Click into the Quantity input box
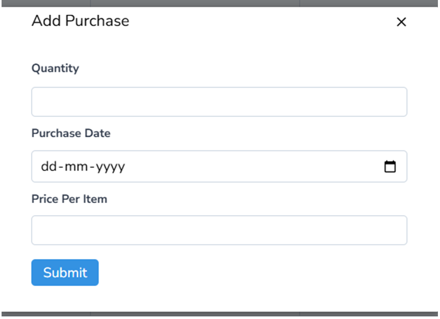Screen dimensions: 440x319 coord(219,102)
